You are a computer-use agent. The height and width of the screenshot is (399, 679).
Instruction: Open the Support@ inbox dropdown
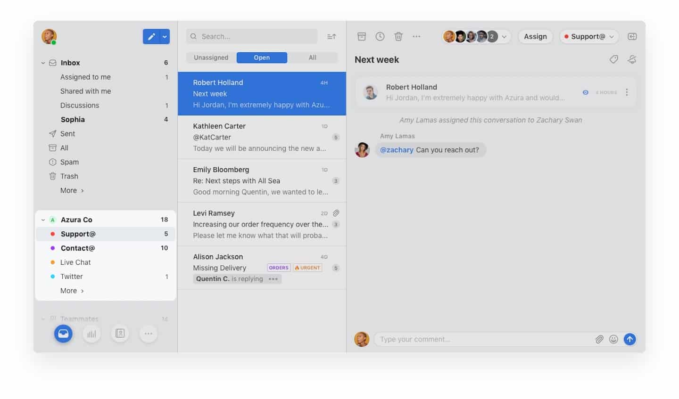(589, 36)
